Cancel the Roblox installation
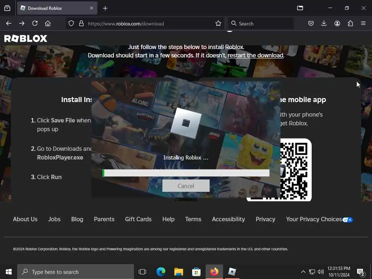 186,186
